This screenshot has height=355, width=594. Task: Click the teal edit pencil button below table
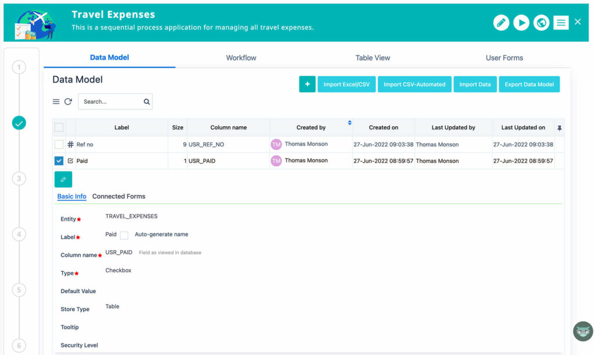coord(63,180)
